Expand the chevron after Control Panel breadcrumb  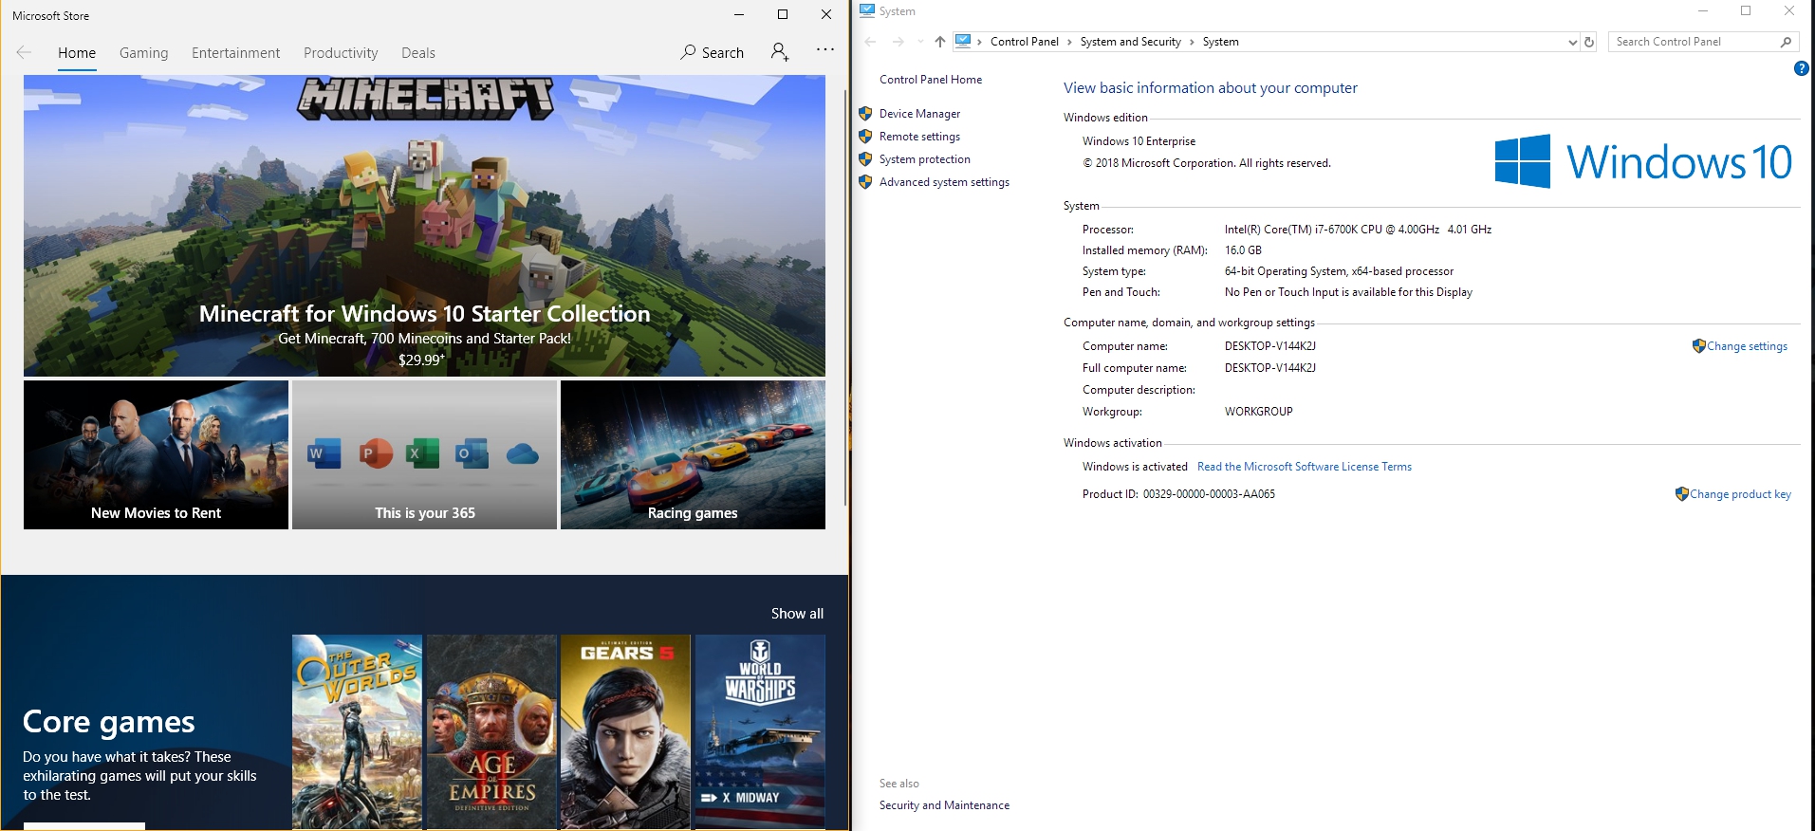pyautogui.click(x=1069, y=42)
